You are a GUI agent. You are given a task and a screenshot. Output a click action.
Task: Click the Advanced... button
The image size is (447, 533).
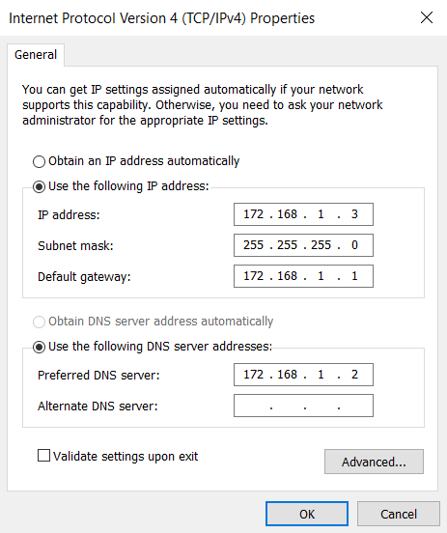374,462
